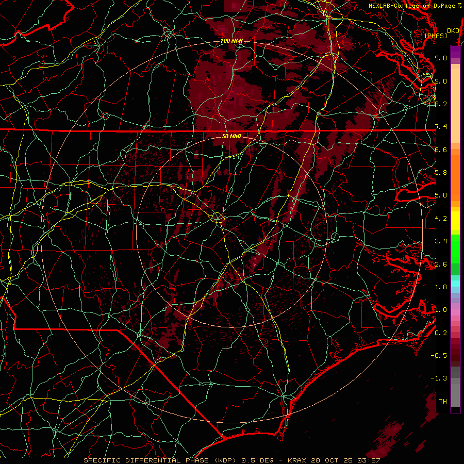This screenshot has width=464, height=464.
Task: Click the SPECIFIC DIFFERENTIAL PHASE (KDP) caption text
Action: [x=161, y=460]
